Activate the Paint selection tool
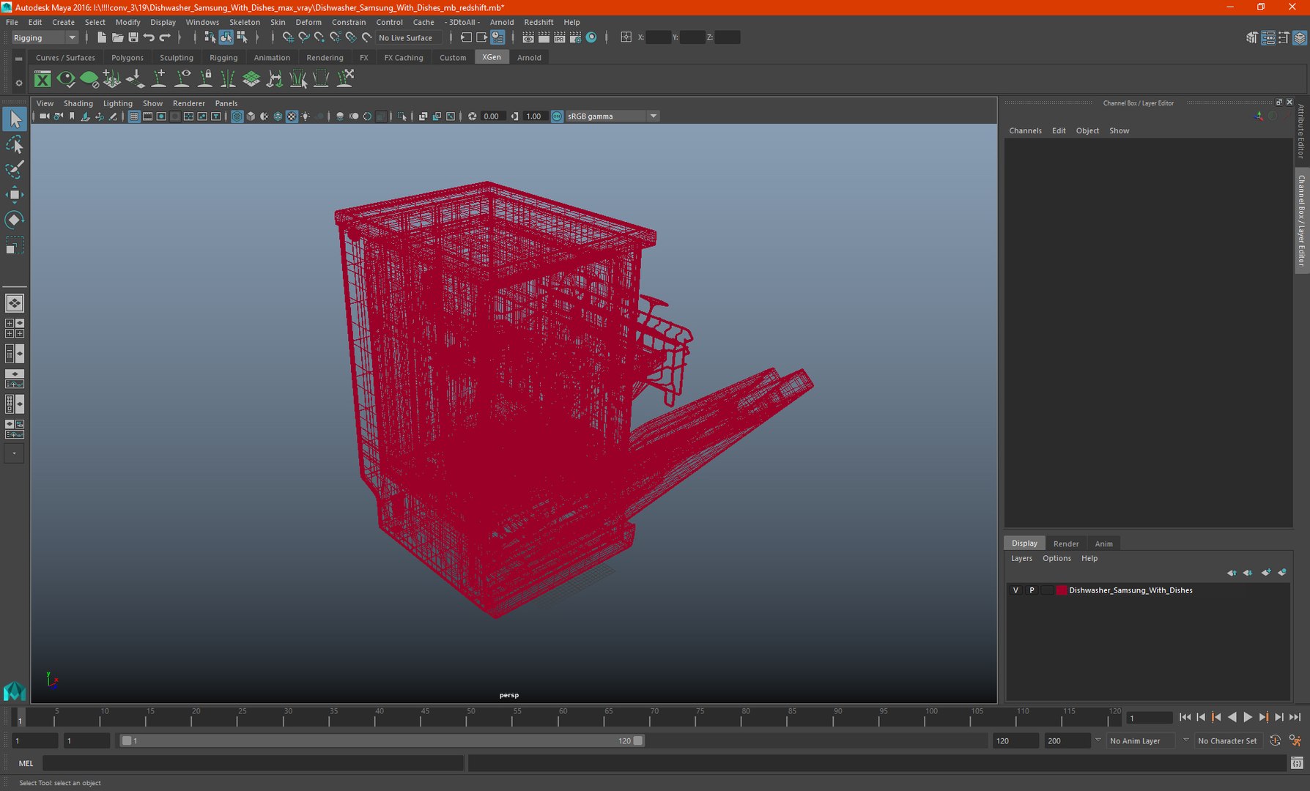Image resolution: width=1310 pixels, height=791 pixels. pyautogui.click(x=14, y=169)
